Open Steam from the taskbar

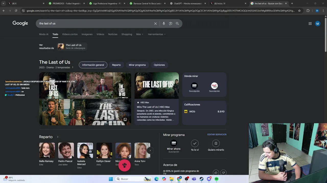(202, 179)
